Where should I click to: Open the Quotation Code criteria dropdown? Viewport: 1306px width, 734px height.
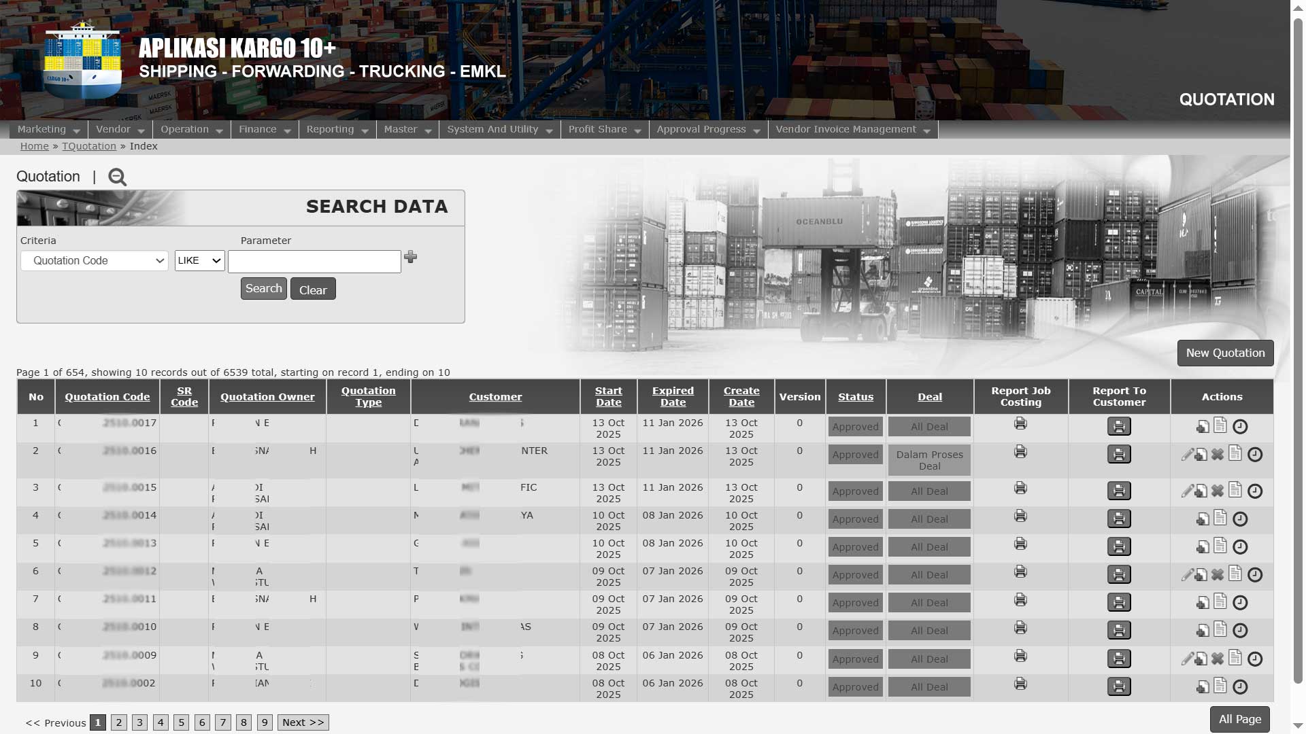[x=95, y=261]
